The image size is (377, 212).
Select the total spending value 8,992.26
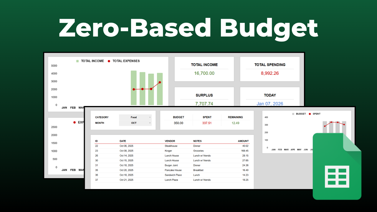[x=270, y=73]
